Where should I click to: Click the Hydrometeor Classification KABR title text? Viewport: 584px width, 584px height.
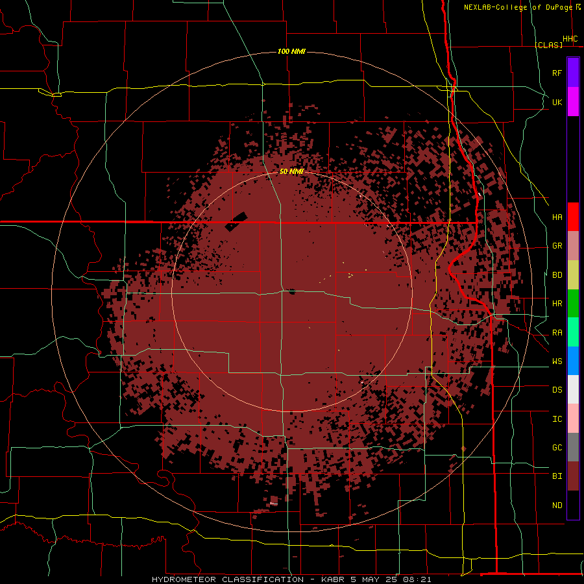click(291, 579)
